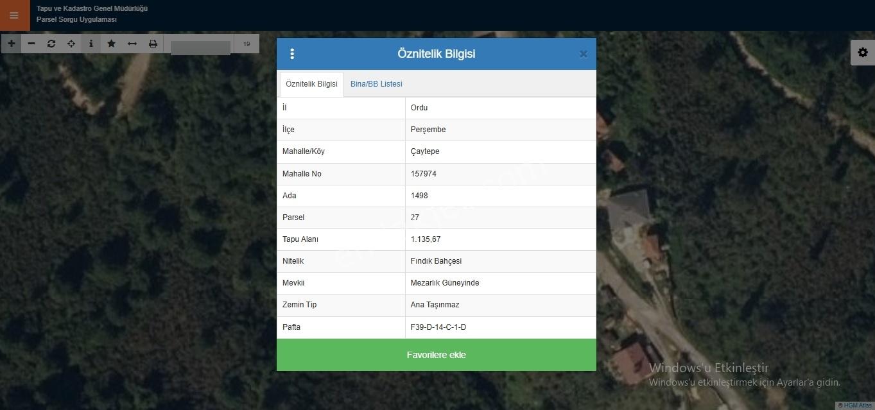
Task: Switch to the Bina/BB Listesi tab
Action: pos(376,84)
